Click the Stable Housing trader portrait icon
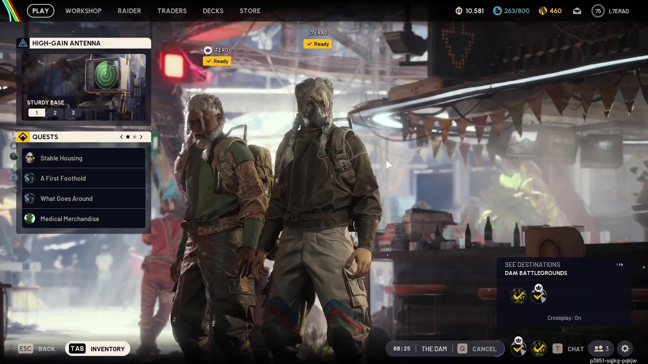This screenshot has height=364, width=648. (x=30, y=158)
